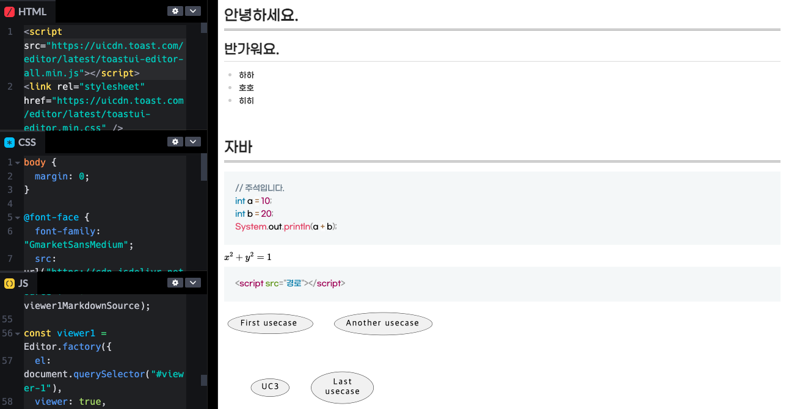Click the 하하 list item
786x409 pixels.
(x=246, y=75)
